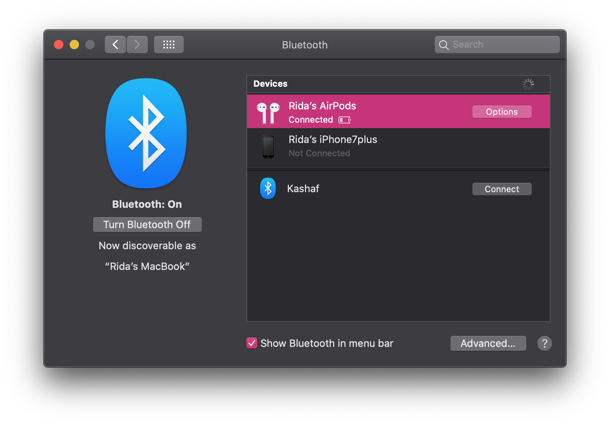Uncheck Show Bluetooth in menu bar
Viewport: 610px width, 425px height.
pos(252,343)
